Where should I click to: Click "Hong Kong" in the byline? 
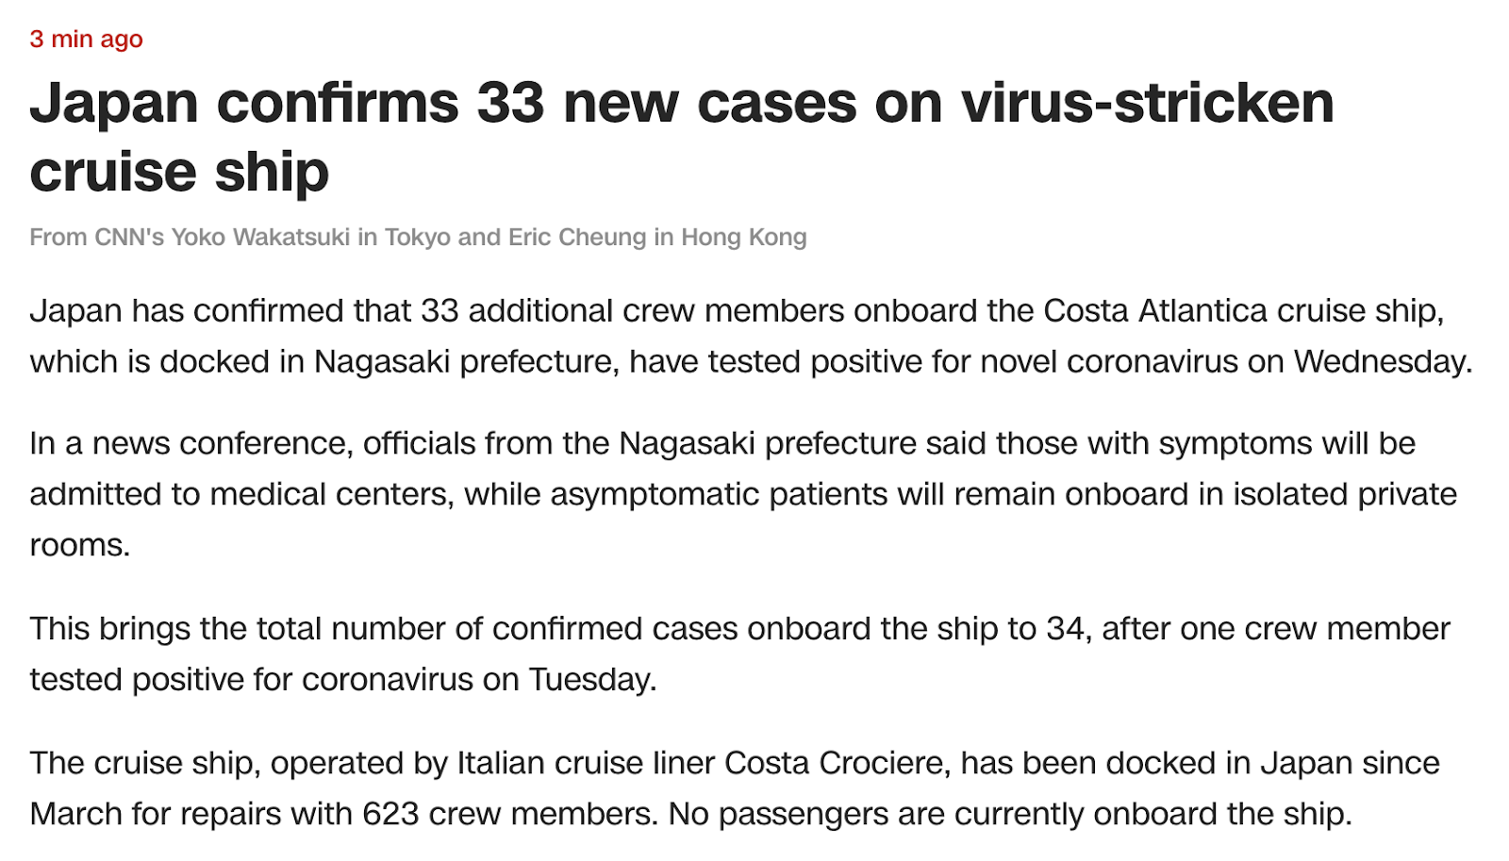743,237
